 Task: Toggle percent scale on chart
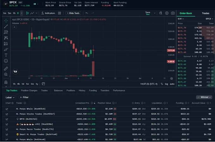coord(162,84)
